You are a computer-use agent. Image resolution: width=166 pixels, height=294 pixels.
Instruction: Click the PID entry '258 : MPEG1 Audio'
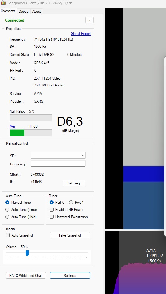[49, 85]
